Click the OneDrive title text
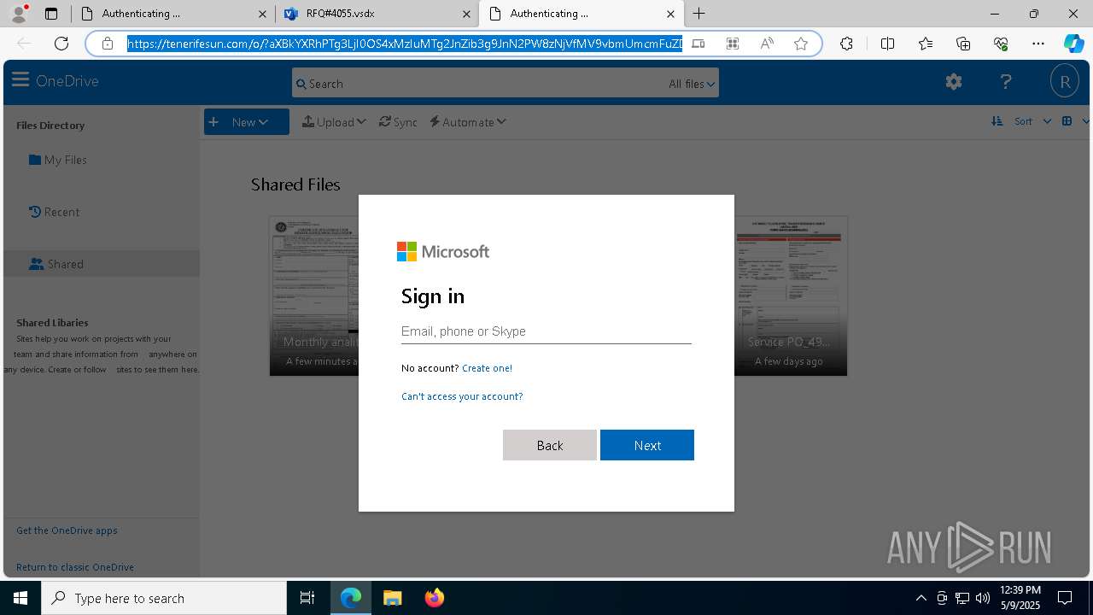 tap(67, 81)
